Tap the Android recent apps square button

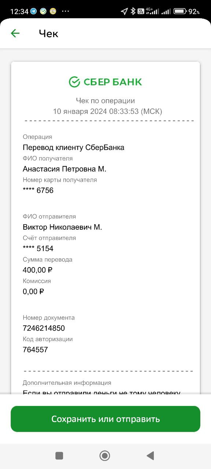pyautogui.click(x=59, y=455)
